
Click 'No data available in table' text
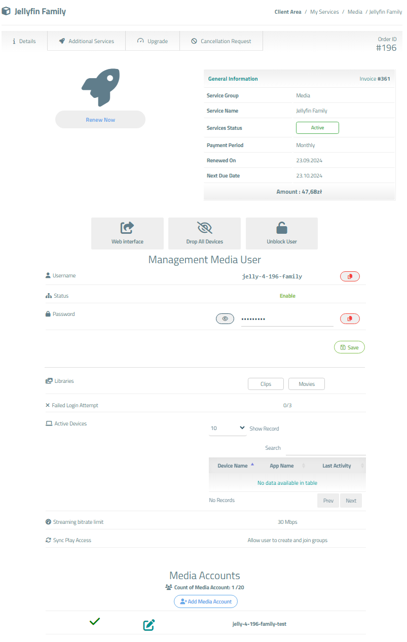pyautogui.click(x=287, y=483)
